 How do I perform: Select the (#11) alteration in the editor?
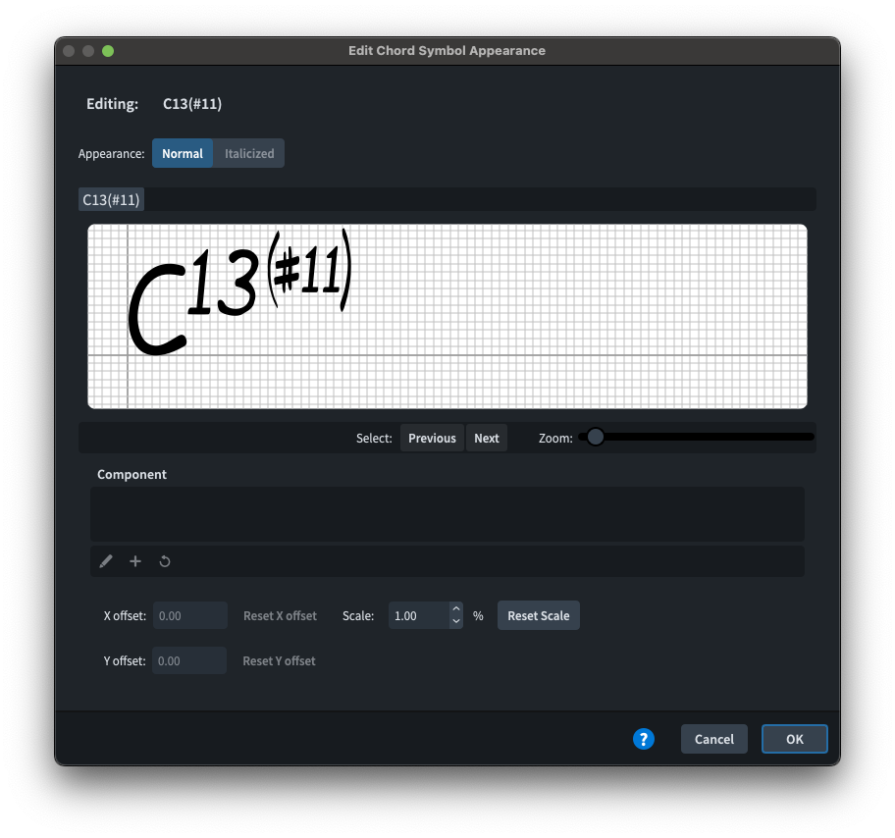[309, 270]
